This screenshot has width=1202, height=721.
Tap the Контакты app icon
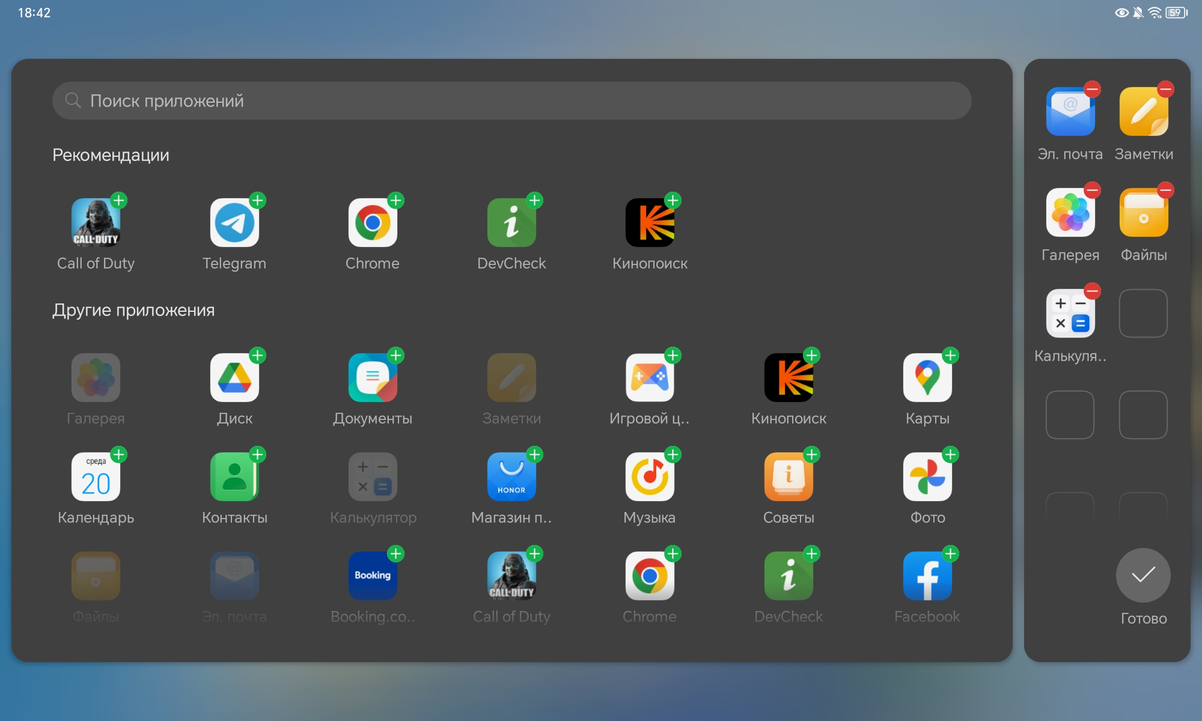point(234,477)
